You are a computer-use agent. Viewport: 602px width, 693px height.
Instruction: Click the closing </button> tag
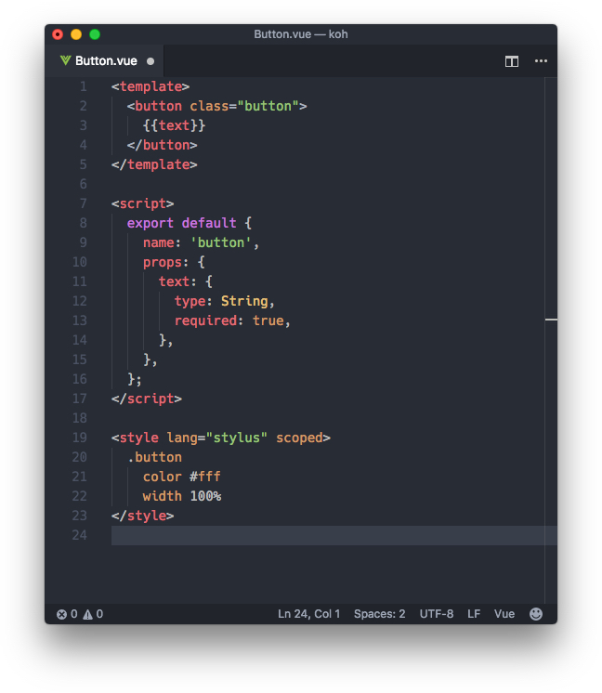[x=162, y=145]
